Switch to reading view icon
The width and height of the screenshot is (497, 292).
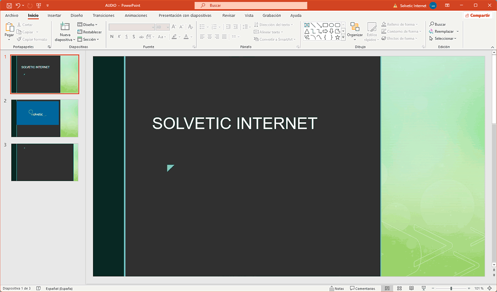tap(411, 288)
